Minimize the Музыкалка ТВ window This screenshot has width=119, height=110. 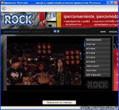(x=108, y=3)
